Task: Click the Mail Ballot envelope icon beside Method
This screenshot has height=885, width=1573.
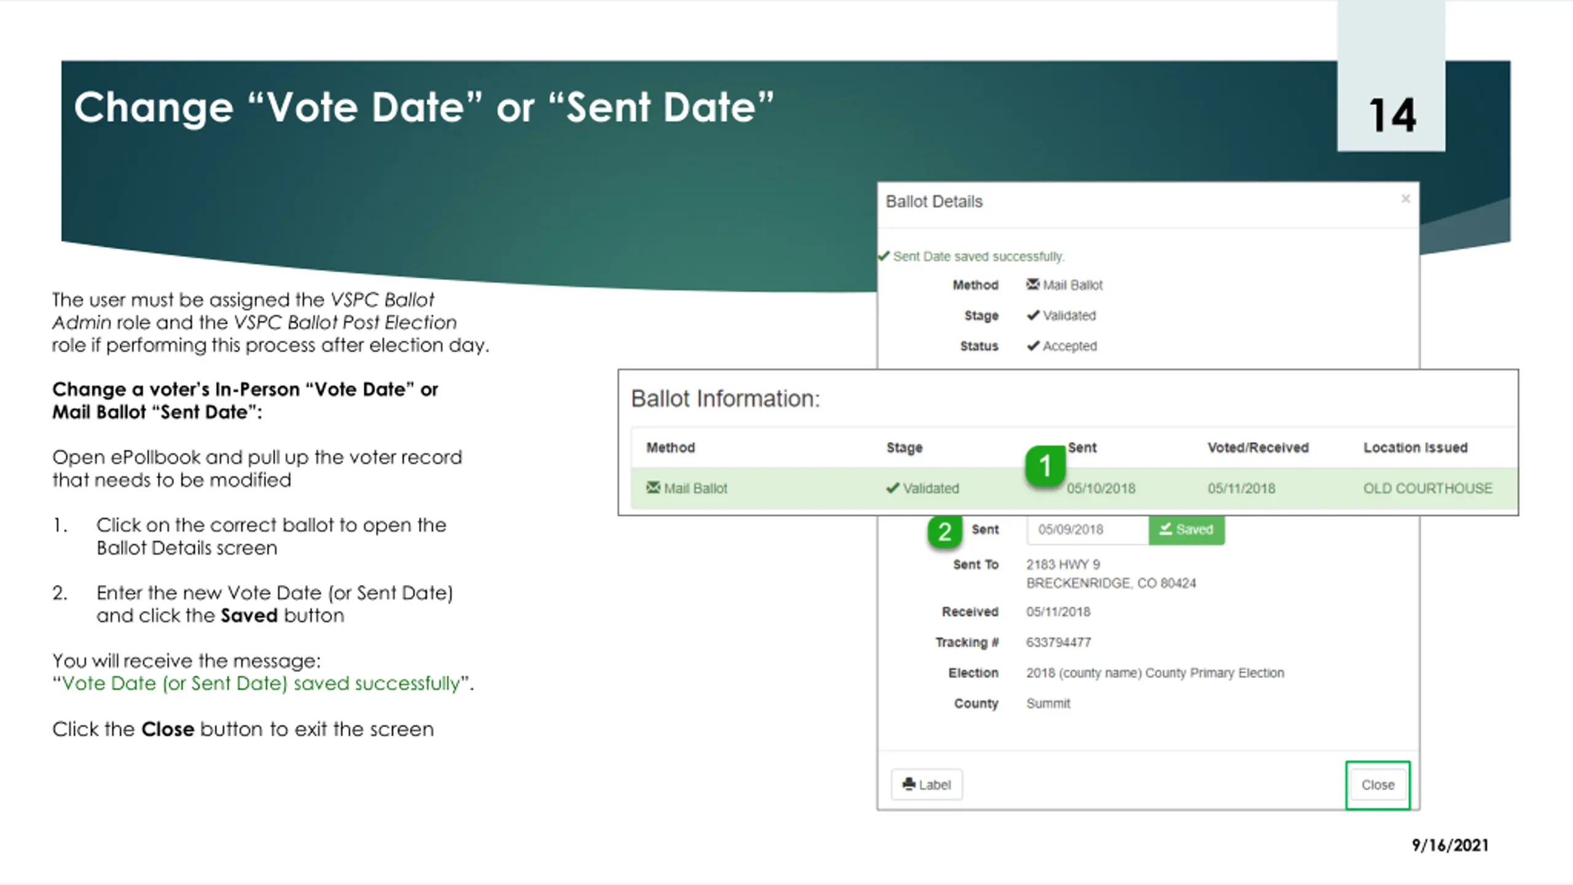Action: (x=1032, y=284)
